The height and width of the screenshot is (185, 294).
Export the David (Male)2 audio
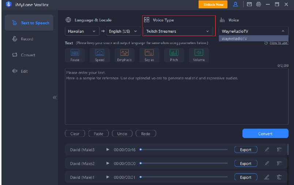coord(246,164)
